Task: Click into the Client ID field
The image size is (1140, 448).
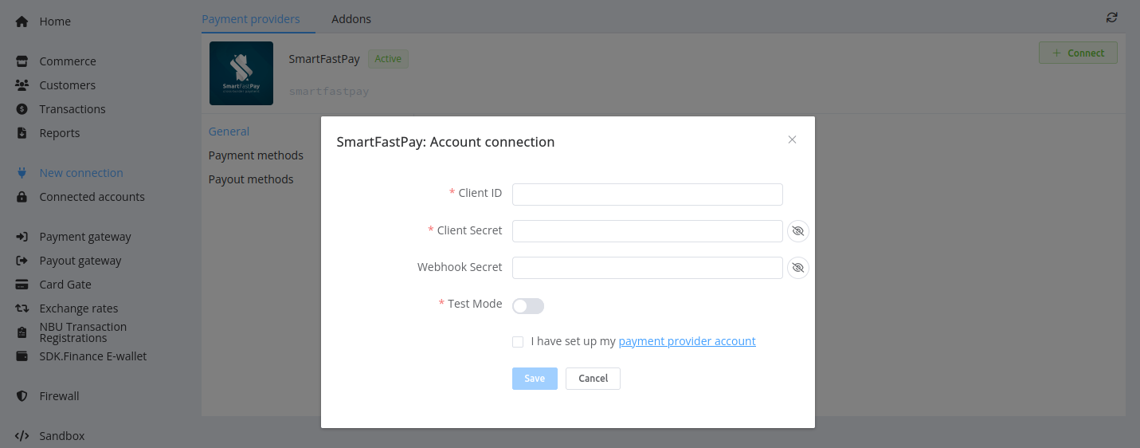Action: (647, 195)
